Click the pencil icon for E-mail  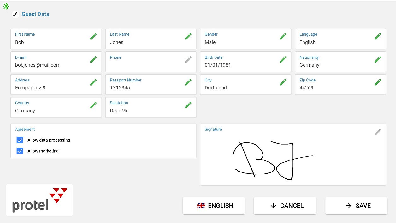pos(93,59)
